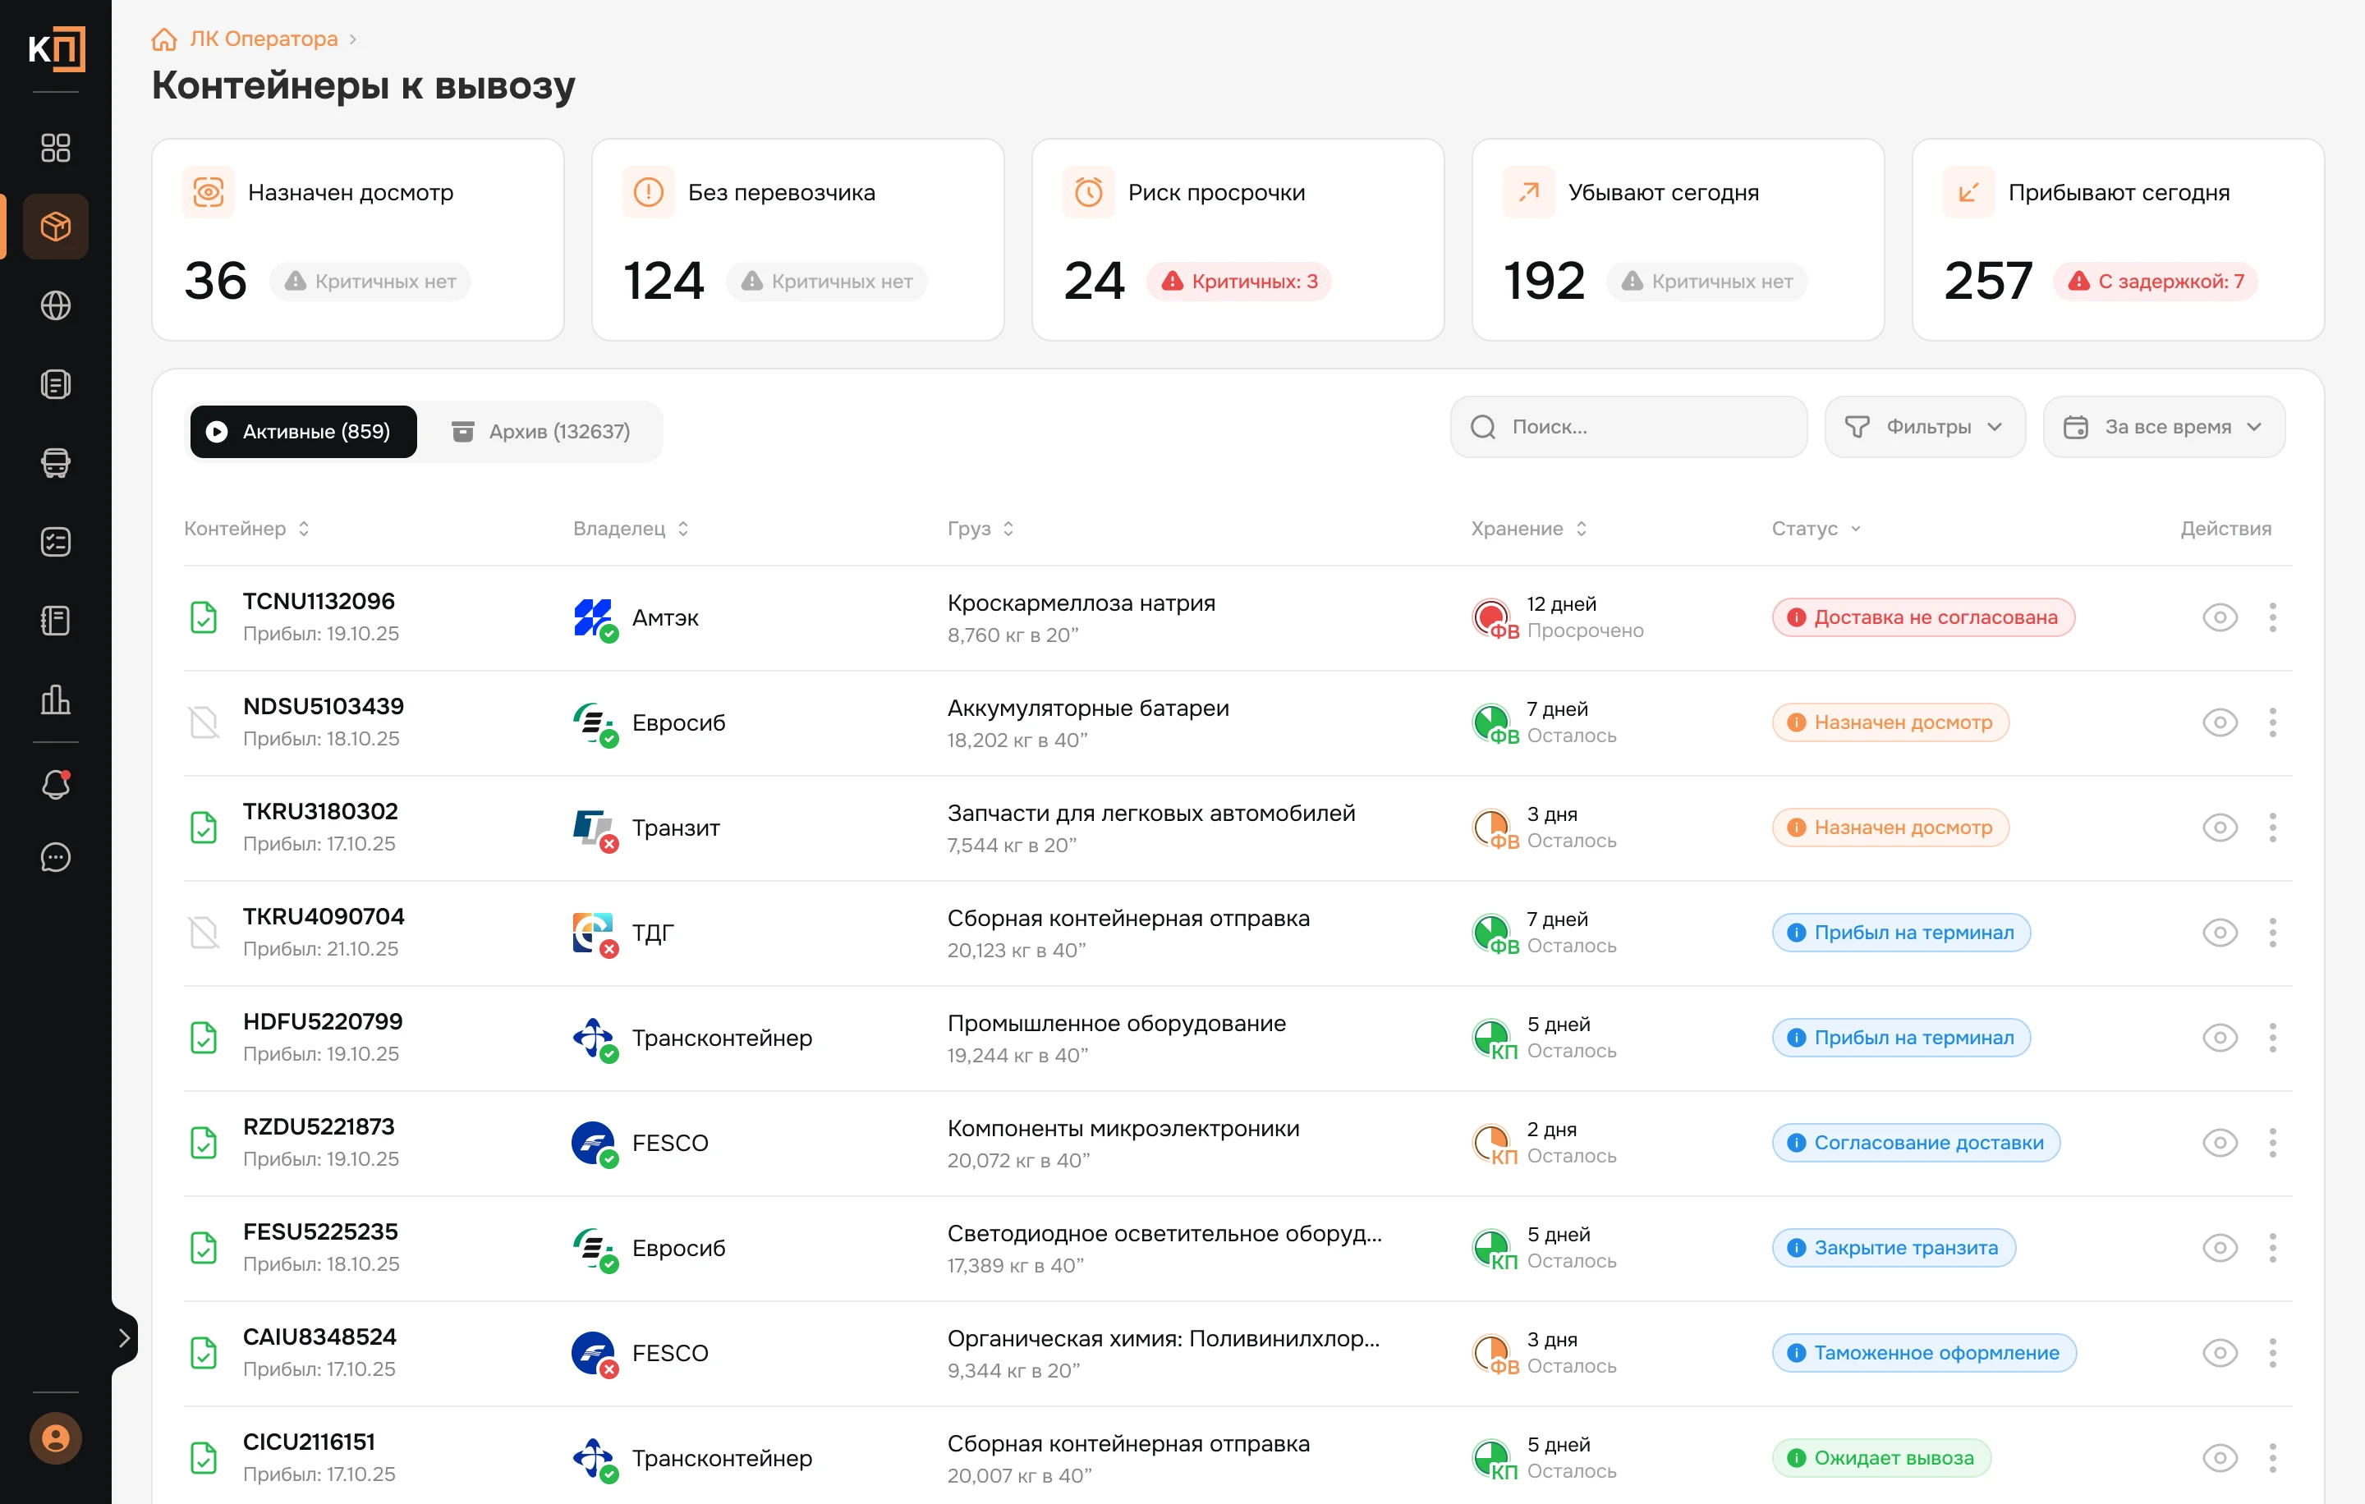The width and height of the screenshot is (2365, 1504).
Task: Open the chat messages icon in sidebar
Action: point(55,857)
